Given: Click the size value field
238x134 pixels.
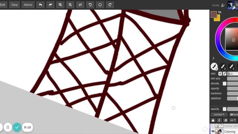Looking at the screenshot, I should pyautogui.click(x=232, y=74).
